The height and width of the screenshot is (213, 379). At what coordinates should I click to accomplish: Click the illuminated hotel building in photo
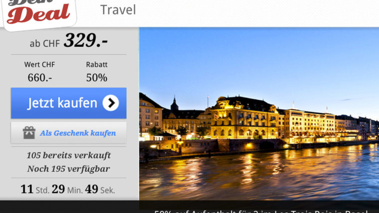pyautogui.click(x=244, y=118)
